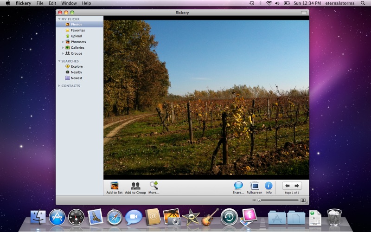Click the Add to Group icon
This screenshot has height=232, width=371.
click(x=135, y=186)
